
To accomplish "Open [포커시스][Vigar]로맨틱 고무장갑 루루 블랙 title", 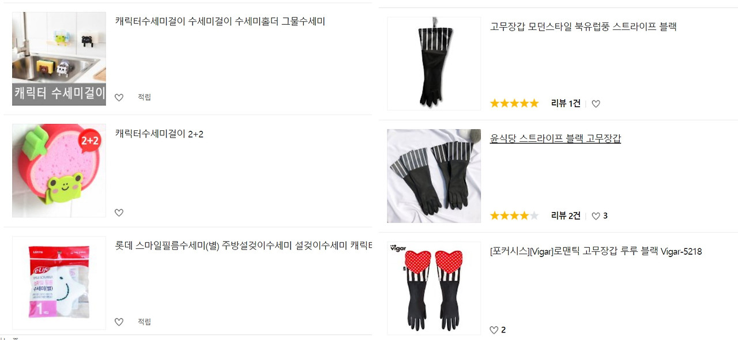I will tap(596, 252).
